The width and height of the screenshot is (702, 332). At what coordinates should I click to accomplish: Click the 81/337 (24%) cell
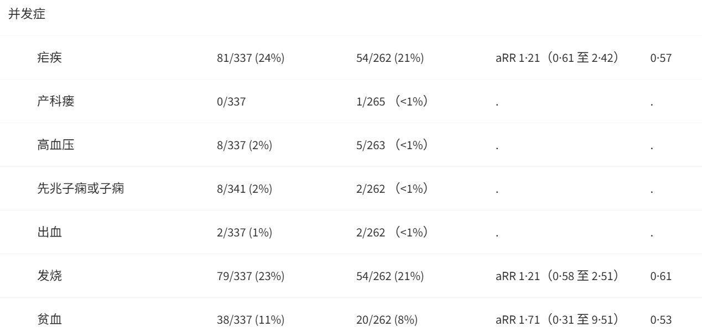[x=251, y=59]
